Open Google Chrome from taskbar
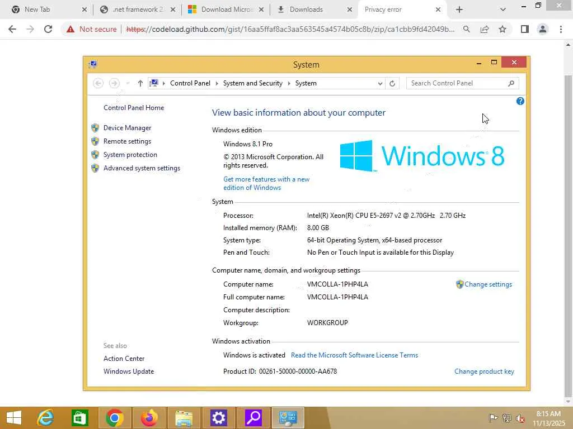 114,418
